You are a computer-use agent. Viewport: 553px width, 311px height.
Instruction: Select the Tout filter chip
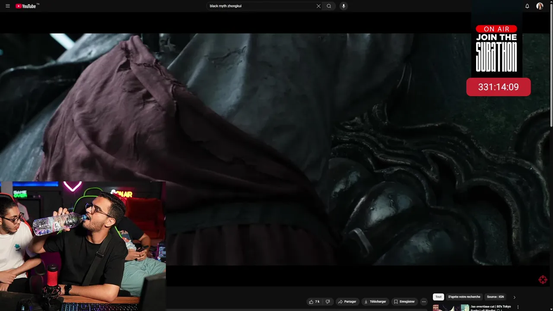click(439, 297)
